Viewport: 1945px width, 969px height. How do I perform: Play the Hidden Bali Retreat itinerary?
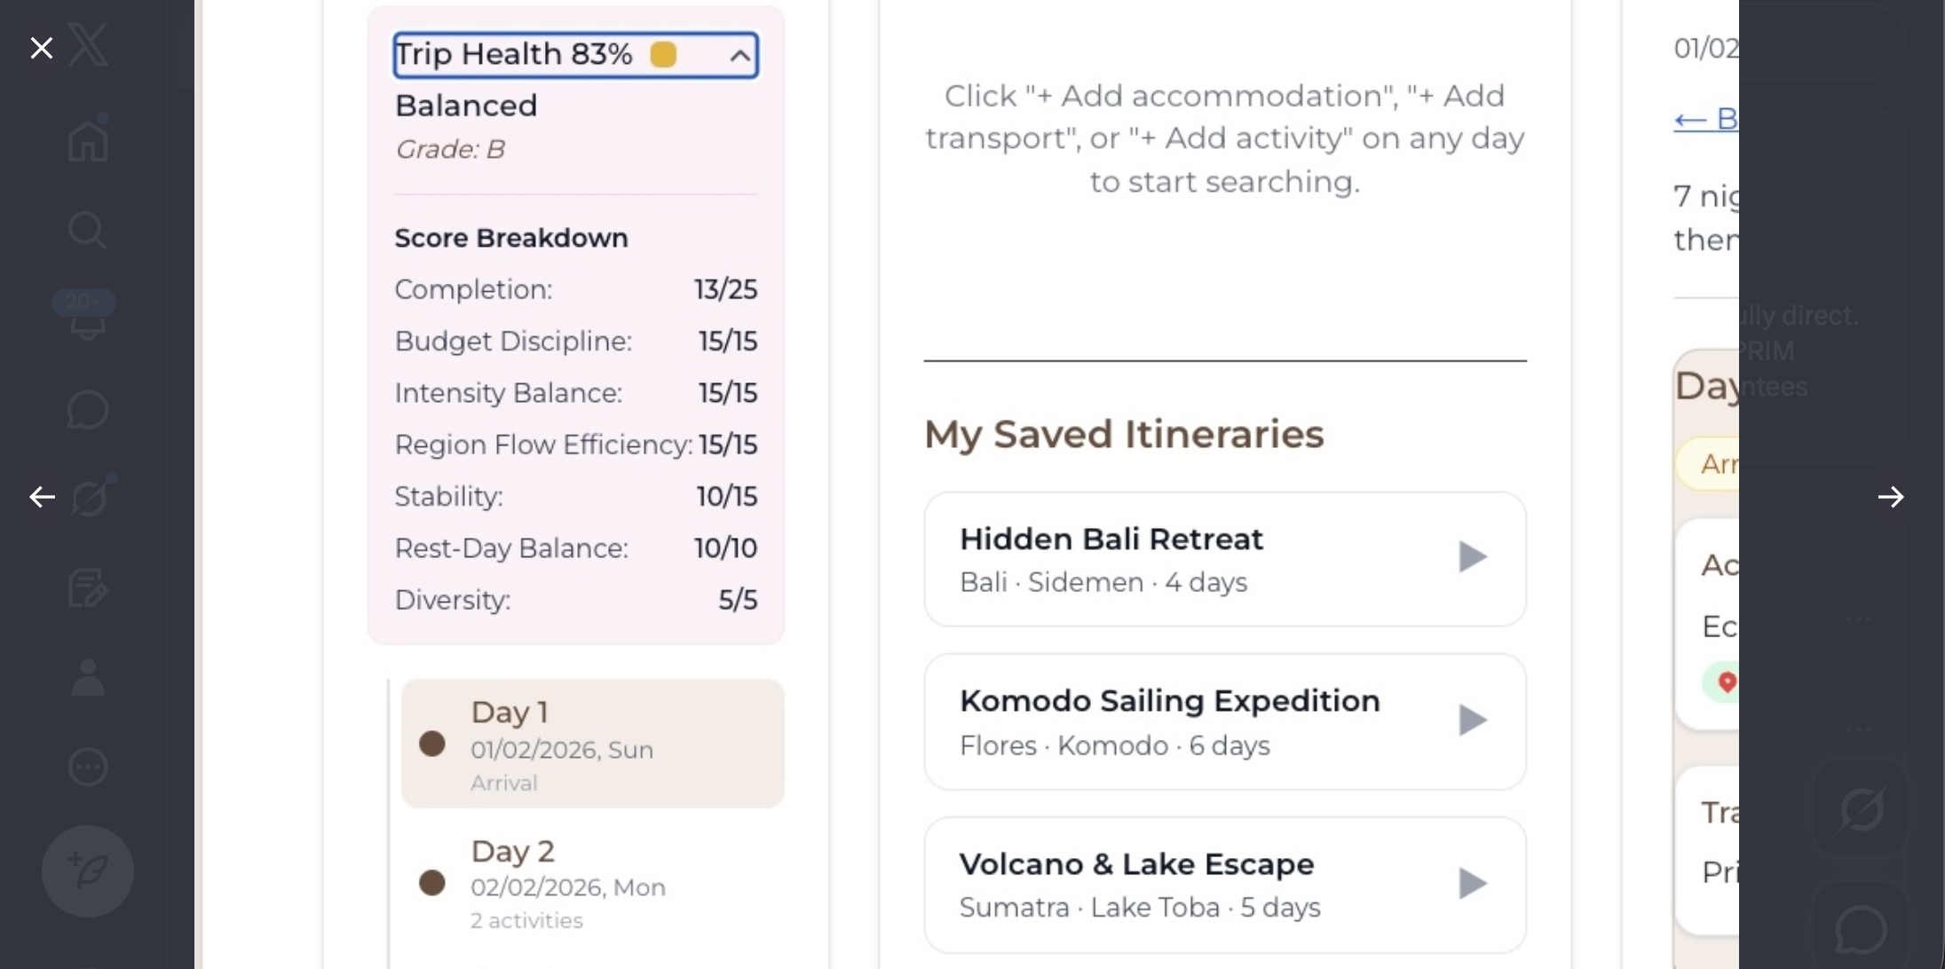pyautogui.click(x=1472, y=557)
